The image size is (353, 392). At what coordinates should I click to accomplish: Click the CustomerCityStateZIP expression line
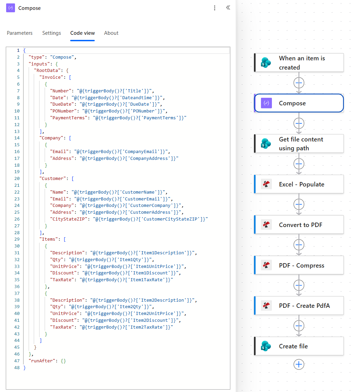129,219
